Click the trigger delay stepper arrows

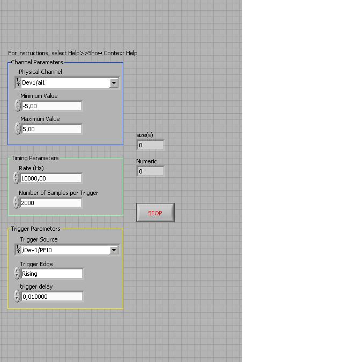pos(17,296)
